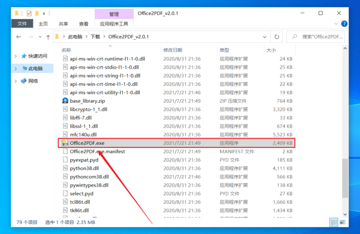Sort by the 名称 column header

(66, 50)
